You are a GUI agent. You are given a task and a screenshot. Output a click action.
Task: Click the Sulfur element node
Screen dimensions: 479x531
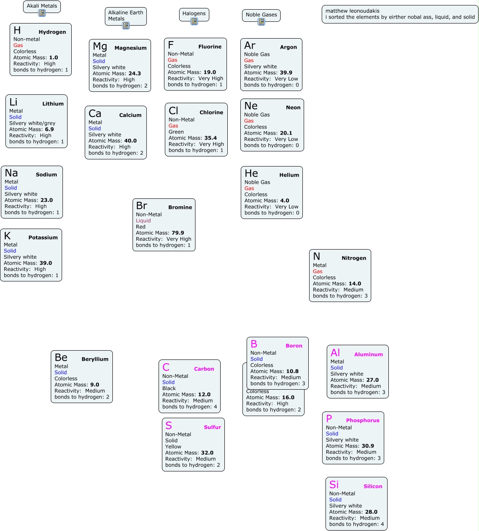193,445
